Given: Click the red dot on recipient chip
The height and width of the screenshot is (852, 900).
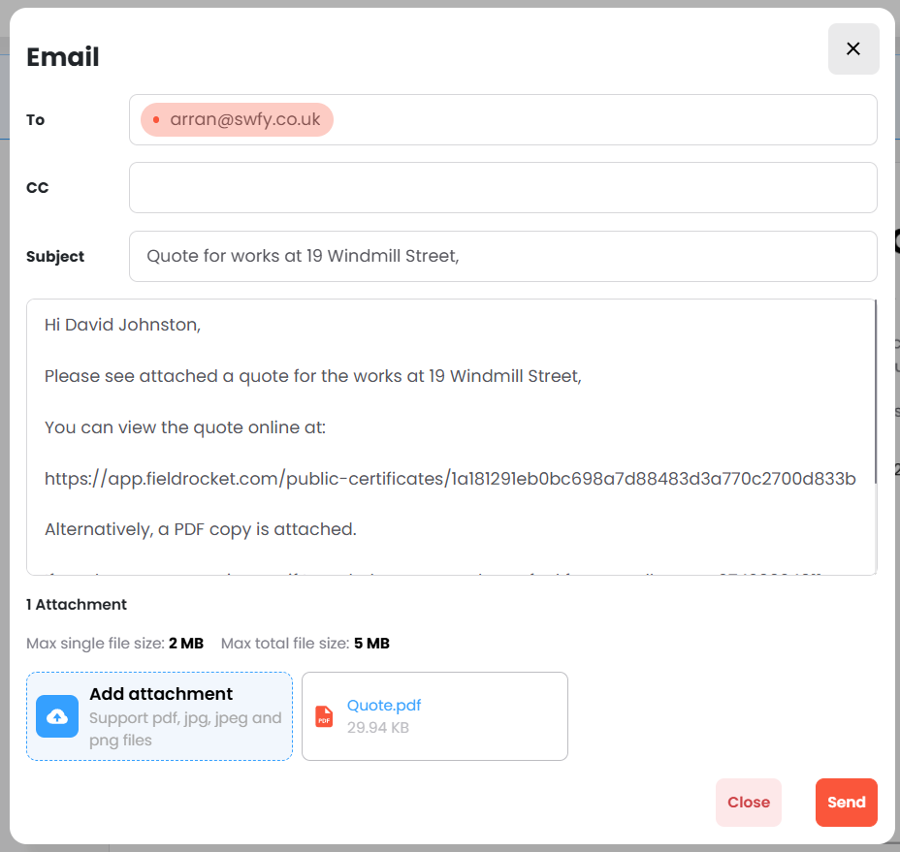Looking at the screenshot, I should tap(155, 119).
